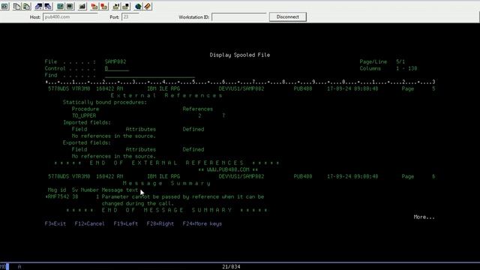
Task: Click F20=Right function key label
Action: click(160, 223)
